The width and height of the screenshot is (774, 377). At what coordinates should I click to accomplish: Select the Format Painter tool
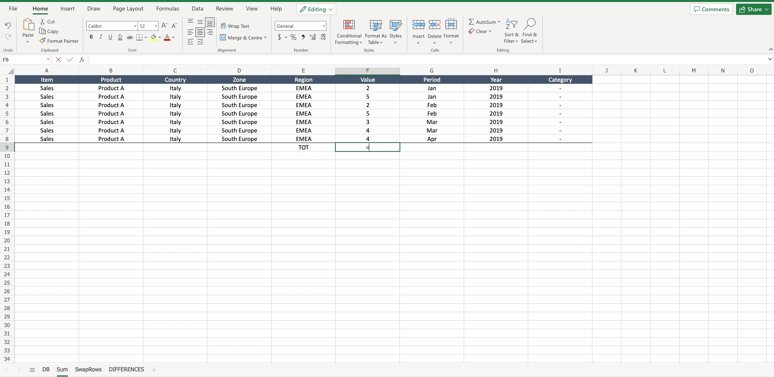click(59, 41)
